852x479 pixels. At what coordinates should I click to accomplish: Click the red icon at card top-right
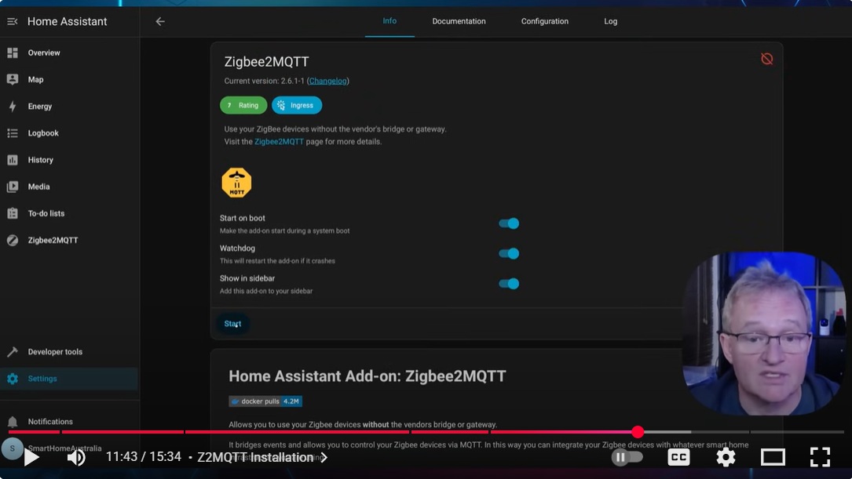point(767,59)
